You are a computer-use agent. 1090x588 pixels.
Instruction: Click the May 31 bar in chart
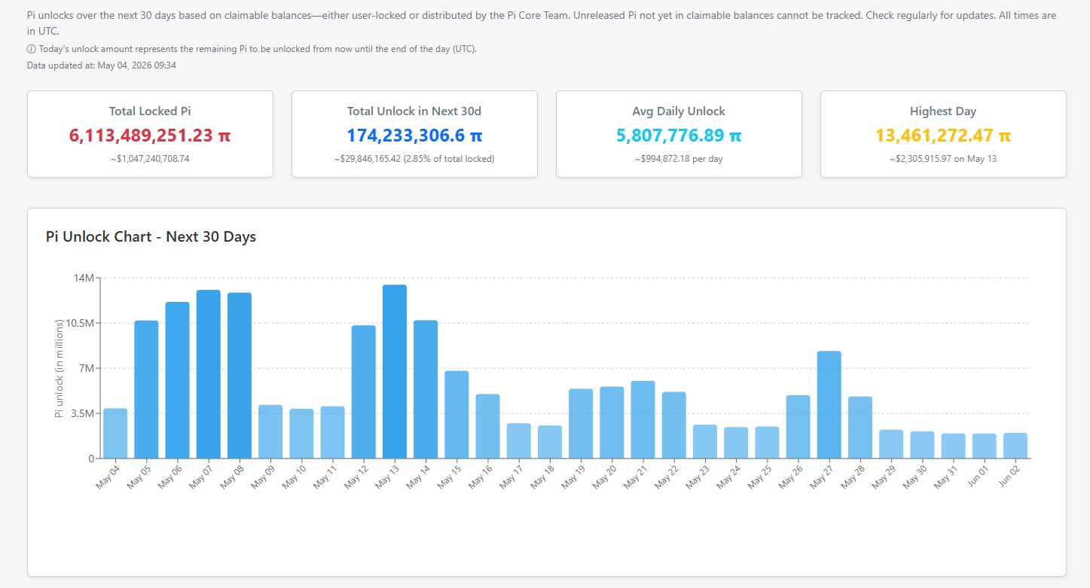(x=953, y=446)
